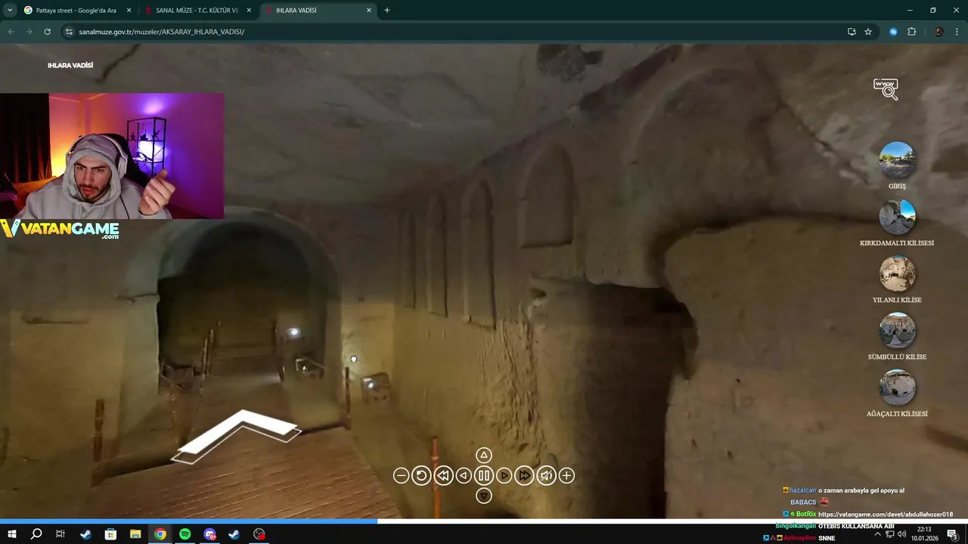Close the SANAL MÜZE tab

[x=249, y=11]
